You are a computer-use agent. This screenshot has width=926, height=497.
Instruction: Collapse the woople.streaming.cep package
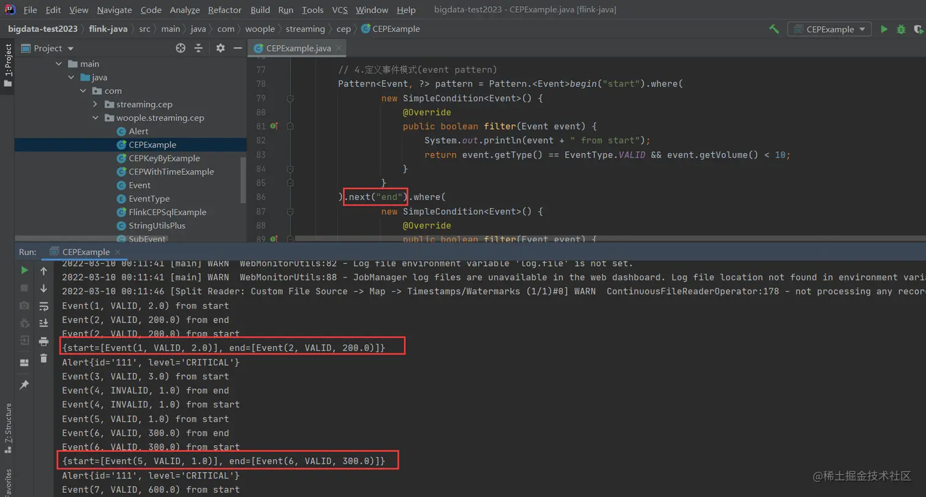coord(95,118)
